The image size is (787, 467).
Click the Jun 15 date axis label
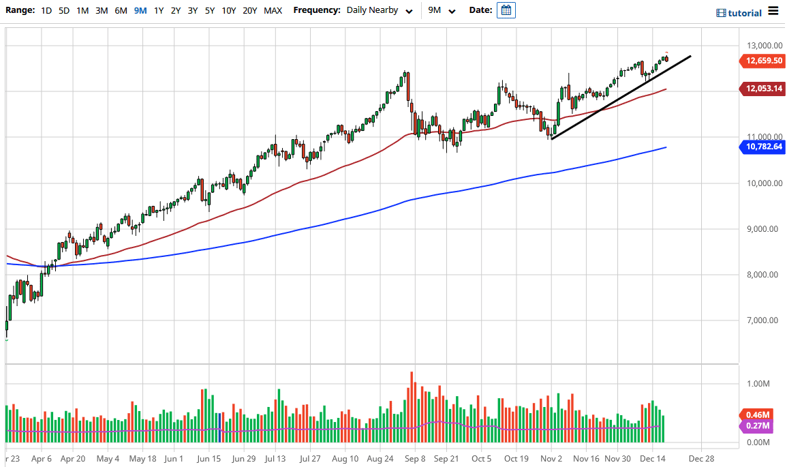pos(209,458)
